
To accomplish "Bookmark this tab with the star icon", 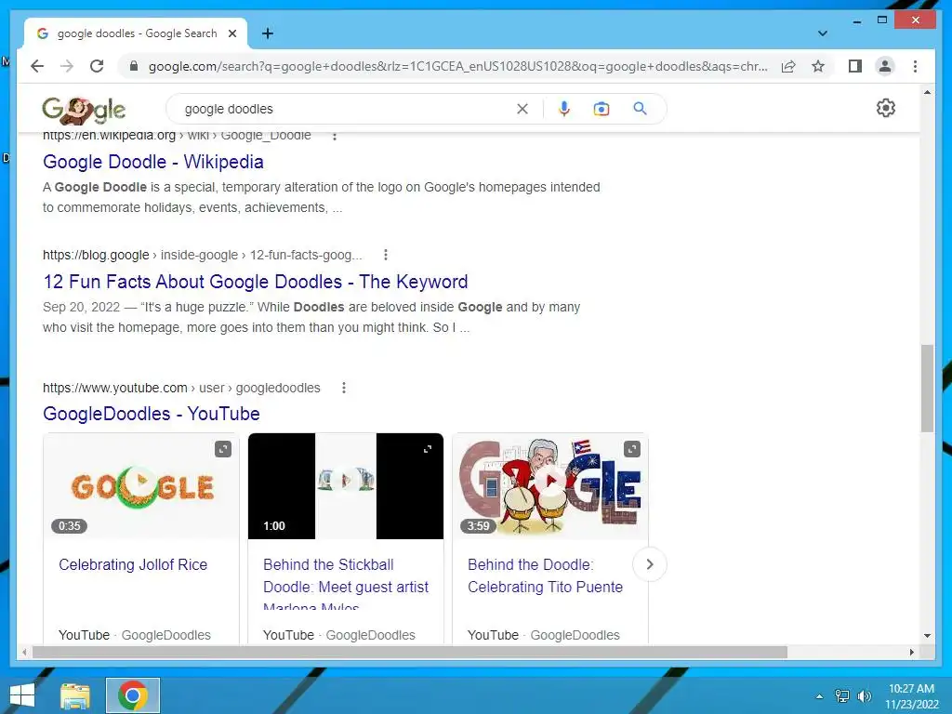I will point(818,66).
